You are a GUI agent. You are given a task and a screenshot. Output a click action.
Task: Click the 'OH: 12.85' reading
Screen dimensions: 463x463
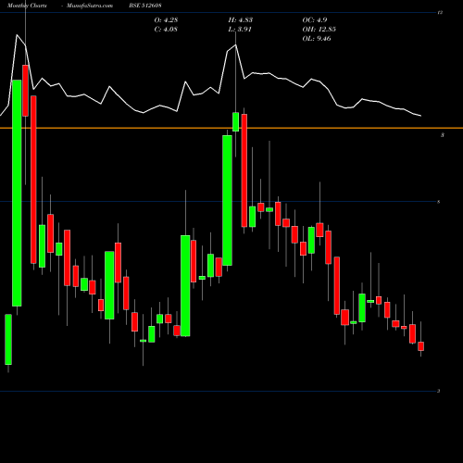319,30
